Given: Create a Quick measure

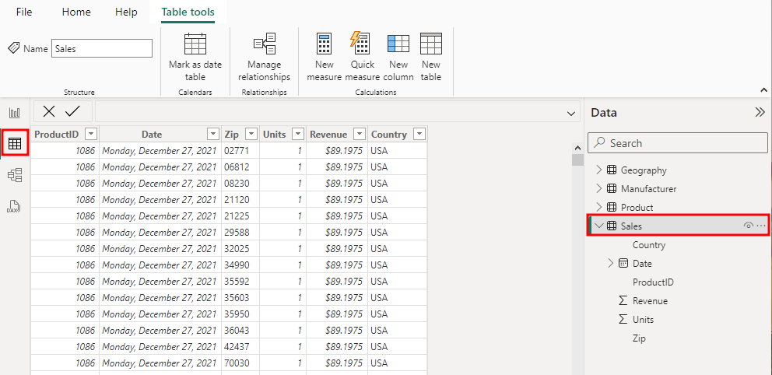Looking at the screenshot, I should [362, 57].
